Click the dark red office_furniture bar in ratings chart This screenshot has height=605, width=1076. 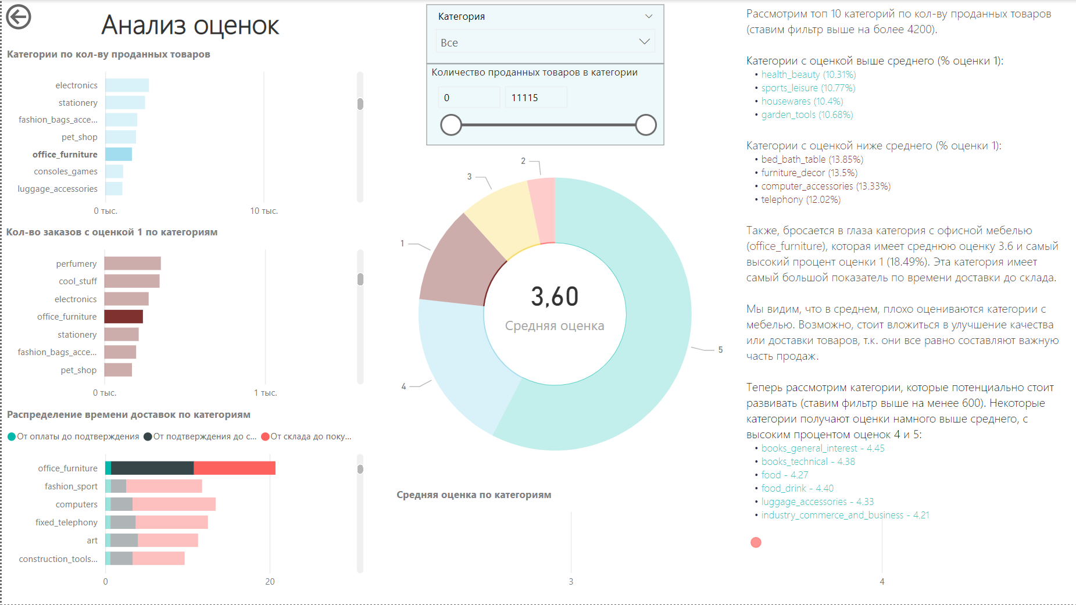[x=123, y=316]
